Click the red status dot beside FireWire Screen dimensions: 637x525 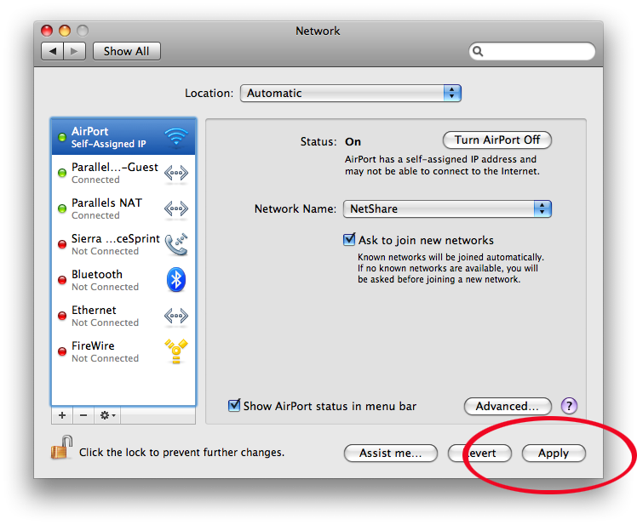(62, 351)
